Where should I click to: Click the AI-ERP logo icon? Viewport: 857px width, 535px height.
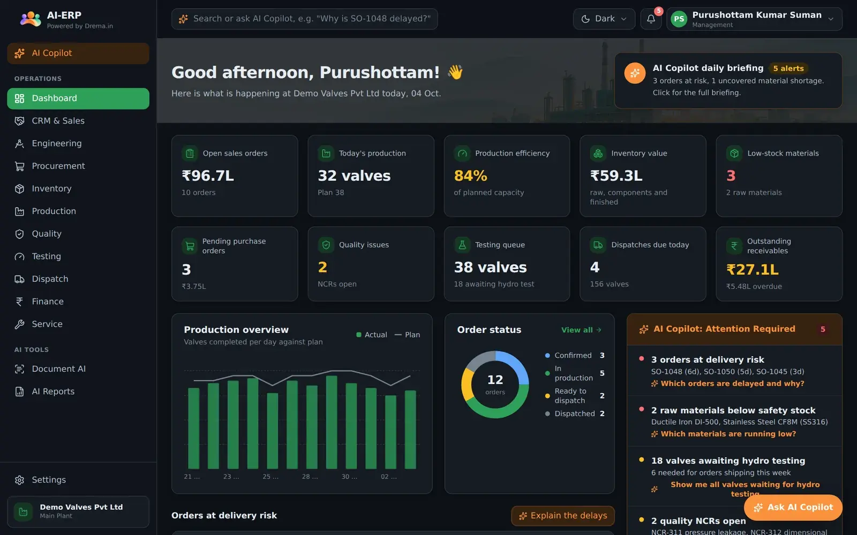click(x=31, y=19)
